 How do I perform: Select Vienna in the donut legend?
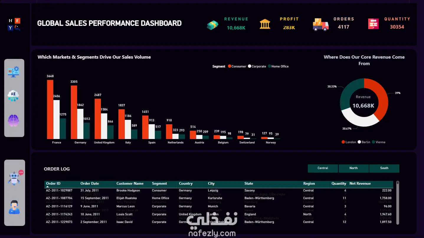[x=379, y=142]
